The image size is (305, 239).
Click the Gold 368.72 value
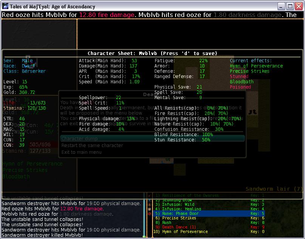click(x=27, y=92)
